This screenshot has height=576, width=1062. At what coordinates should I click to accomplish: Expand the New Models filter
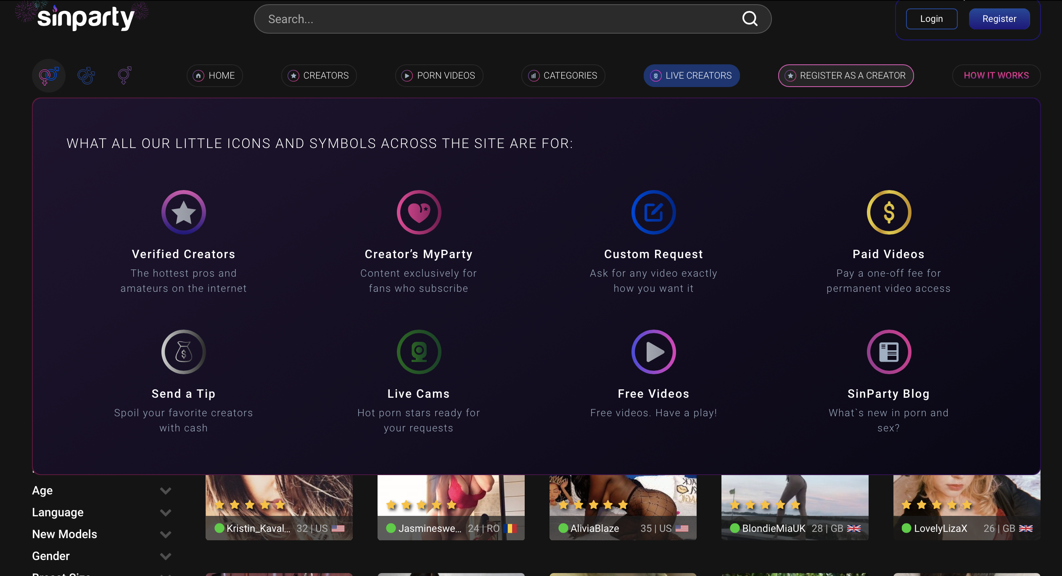pyautogui.click(x=166, y=534)
